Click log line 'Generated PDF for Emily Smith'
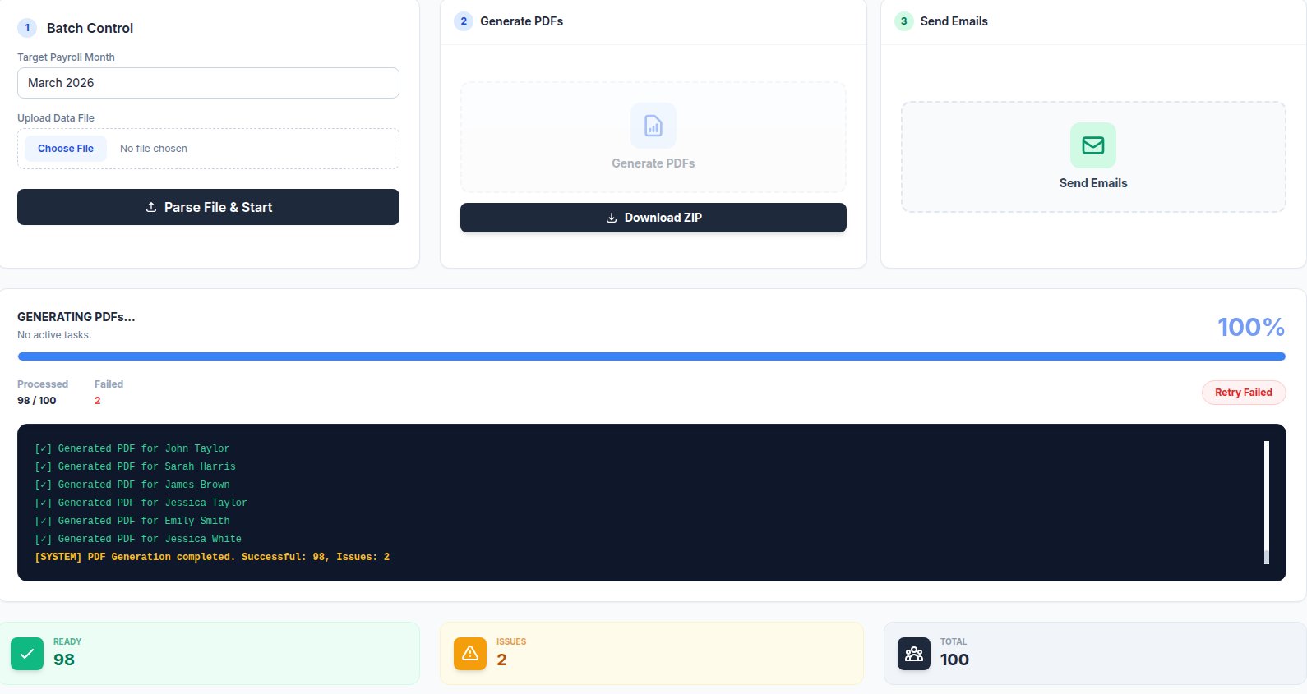The image size is (1307, 694). pos(132,521)
